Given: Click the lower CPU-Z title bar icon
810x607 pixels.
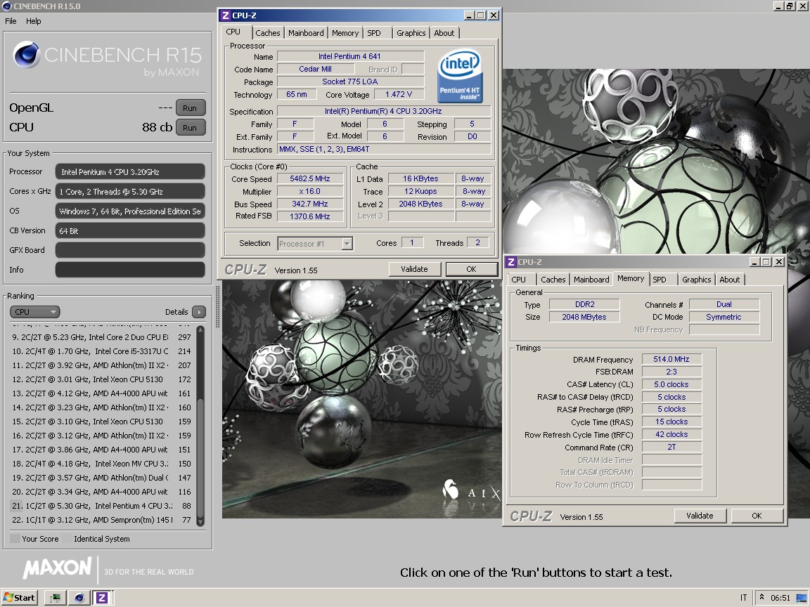Looking at the screenshot, I should click(x=511, y=262).
